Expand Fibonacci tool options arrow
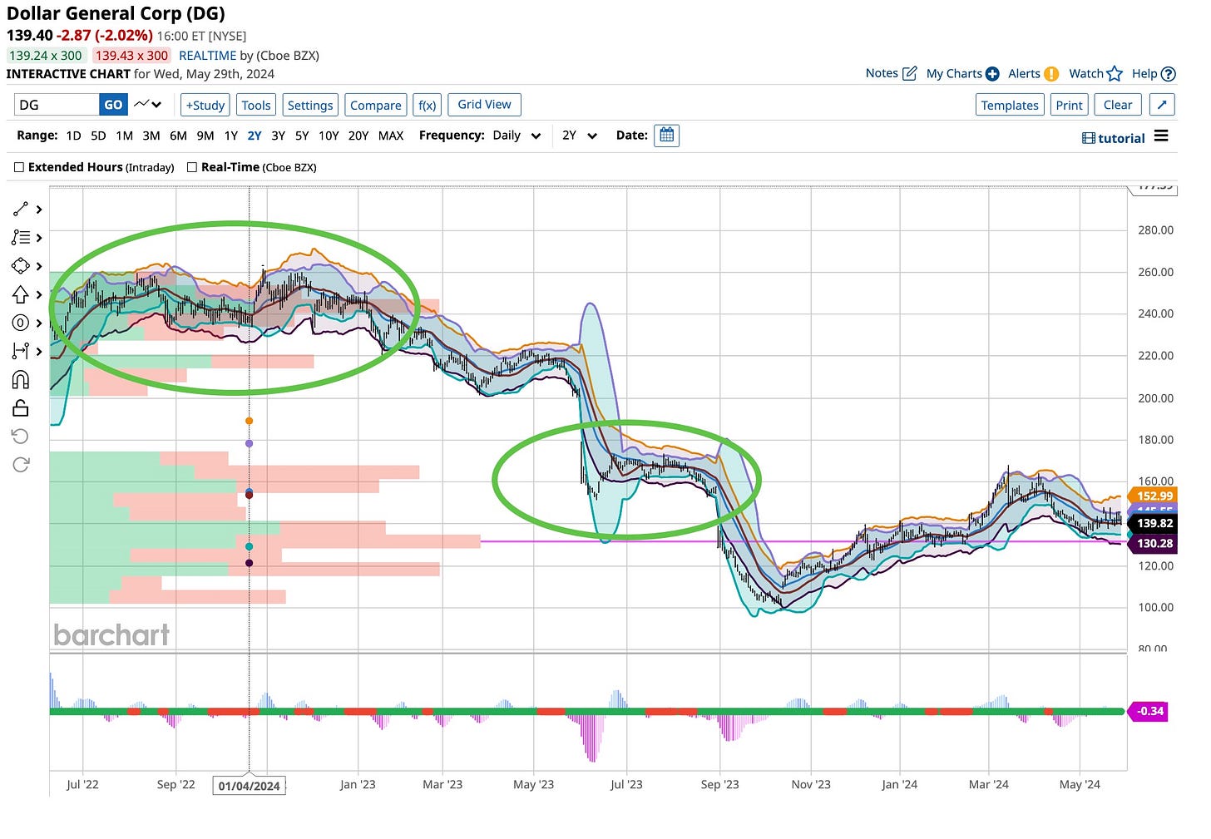Screen dimensions: 1211x839 coord(39,238)
